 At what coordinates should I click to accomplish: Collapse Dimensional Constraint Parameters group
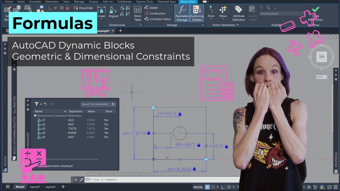coord(35,116)
